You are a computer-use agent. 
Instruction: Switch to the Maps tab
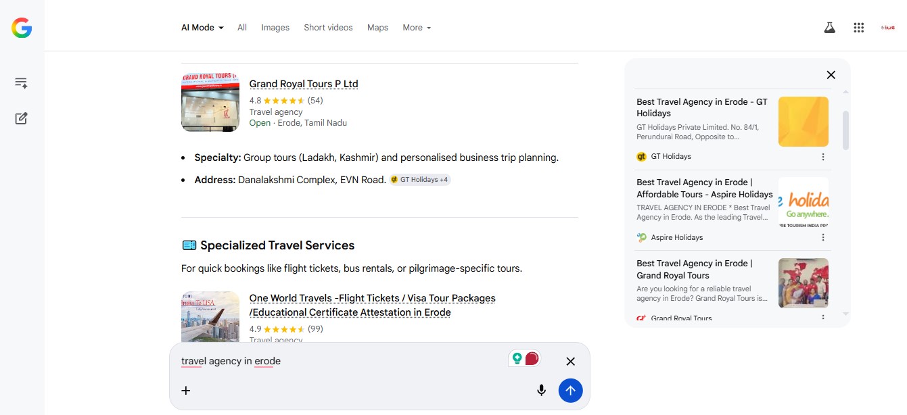pyautogui.click(x=377, y=28)
